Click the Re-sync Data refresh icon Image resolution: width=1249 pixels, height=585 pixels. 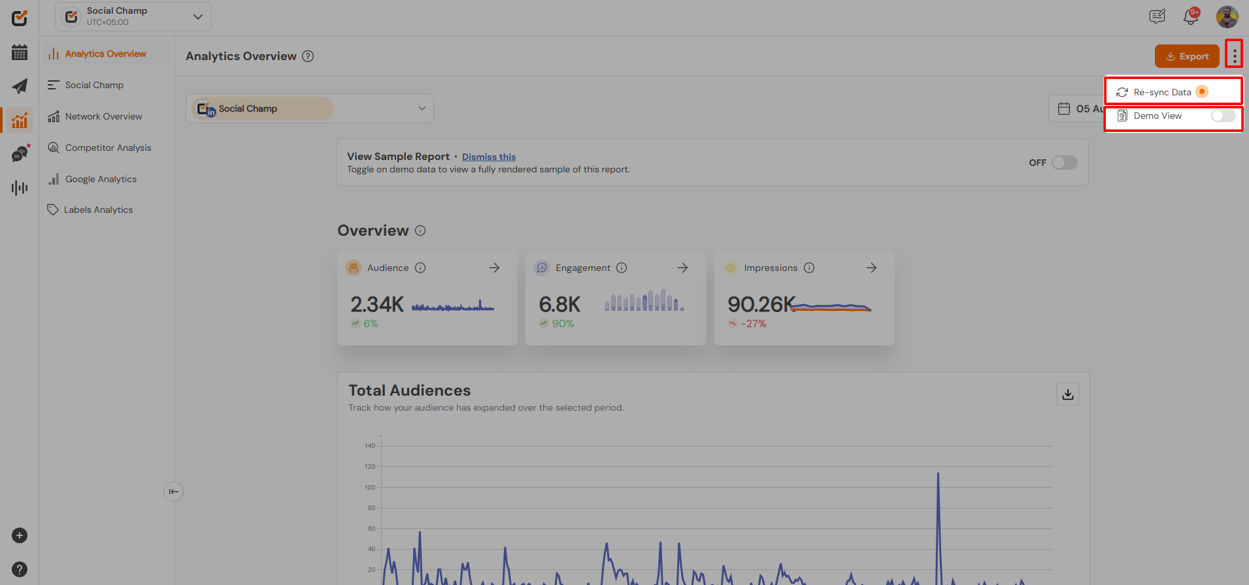1122,92
